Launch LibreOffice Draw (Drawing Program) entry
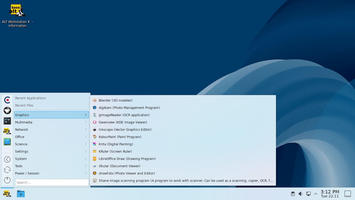 (x=183, y=159)
